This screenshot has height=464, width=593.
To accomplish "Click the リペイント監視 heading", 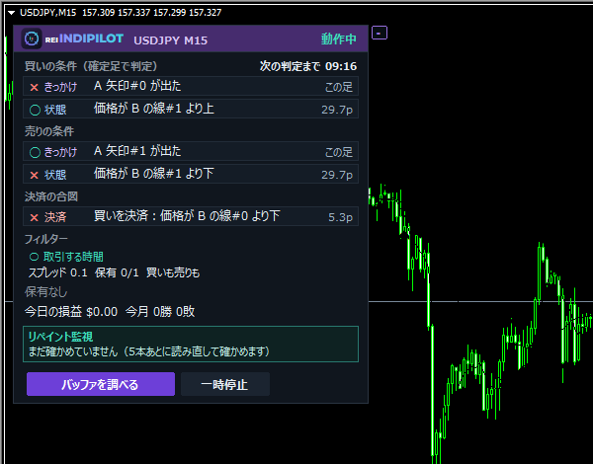I will click(x=61, y=337).
